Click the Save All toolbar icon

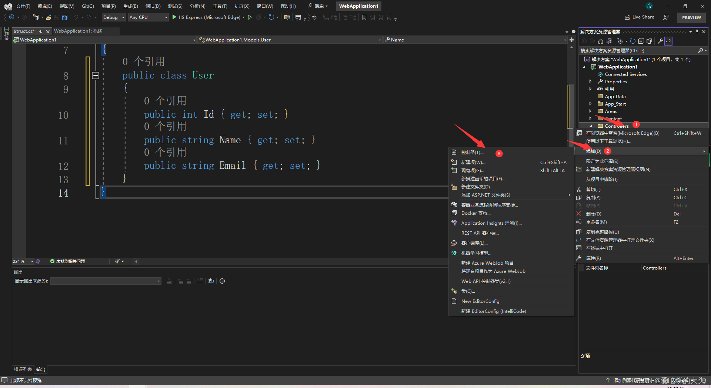point(65,17)
